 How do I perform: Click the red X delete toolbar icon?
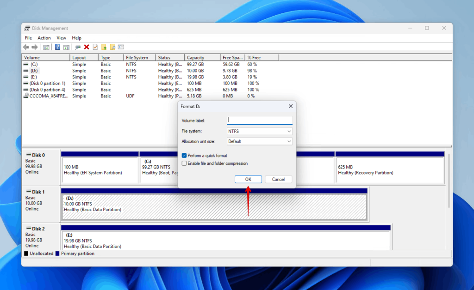87,47
